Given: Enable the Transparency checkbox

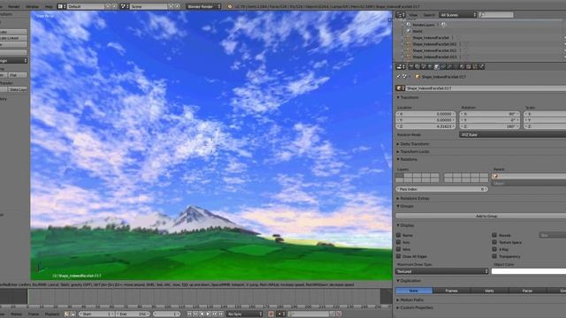Looking at the screenshot, I should click(x=494, y=256).
